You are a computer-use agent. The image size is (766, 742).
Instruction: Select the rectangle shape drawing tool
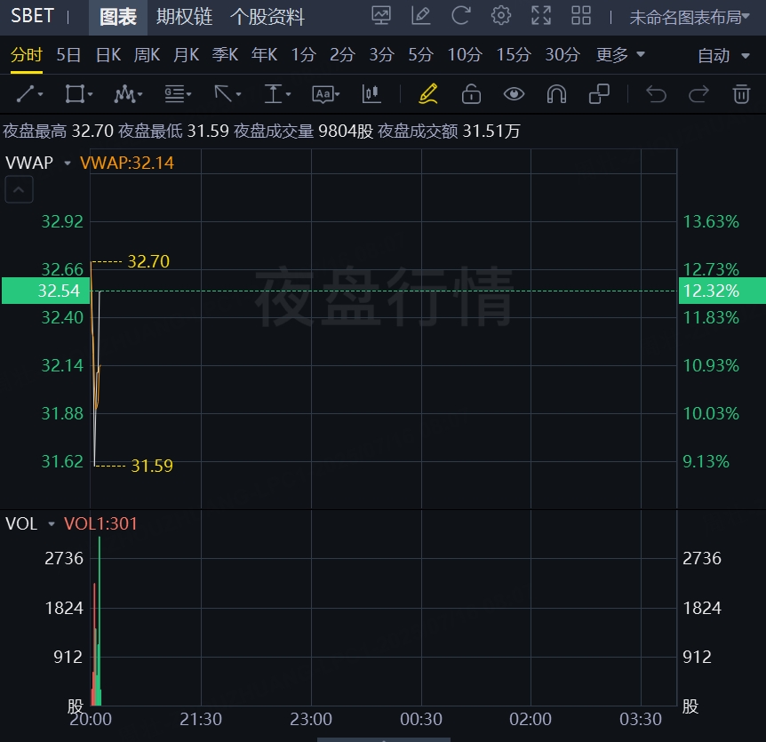(78, 94)
